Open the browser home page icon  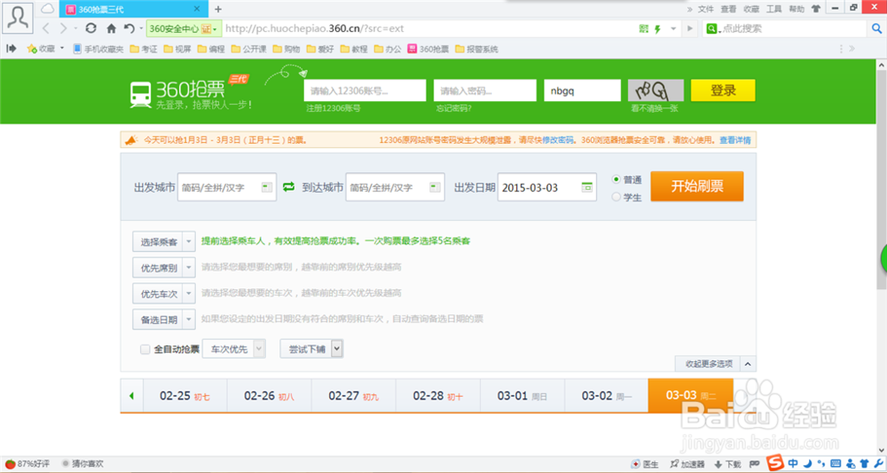[111, 28]
